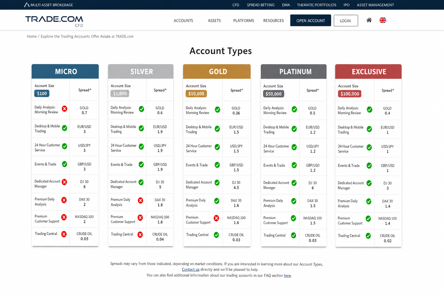Click the $100 account size badge
This screenshot has width=444, height=296.
42,93
